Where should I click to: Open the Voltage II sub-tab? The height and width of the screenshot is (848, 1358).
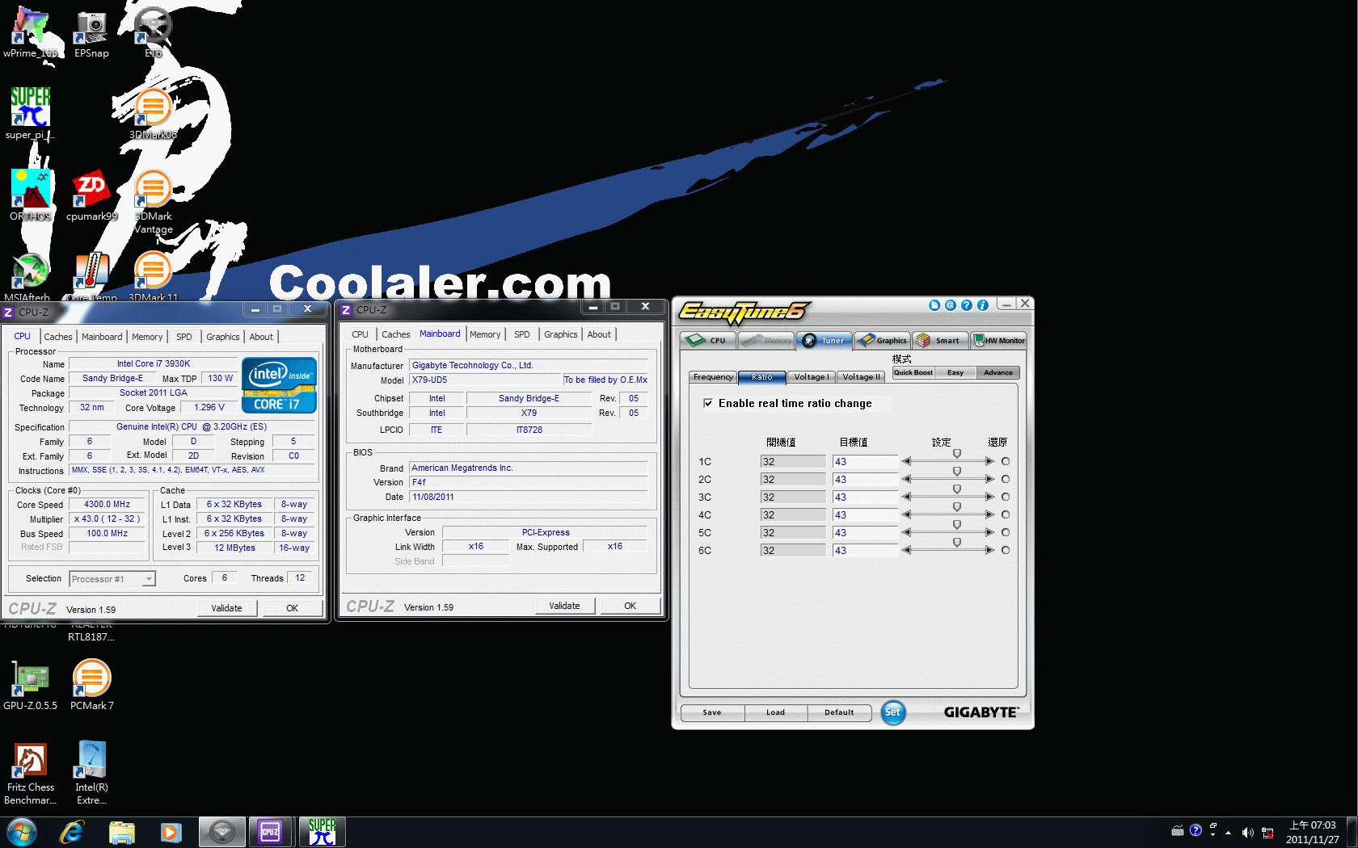[x=861, y=377]
